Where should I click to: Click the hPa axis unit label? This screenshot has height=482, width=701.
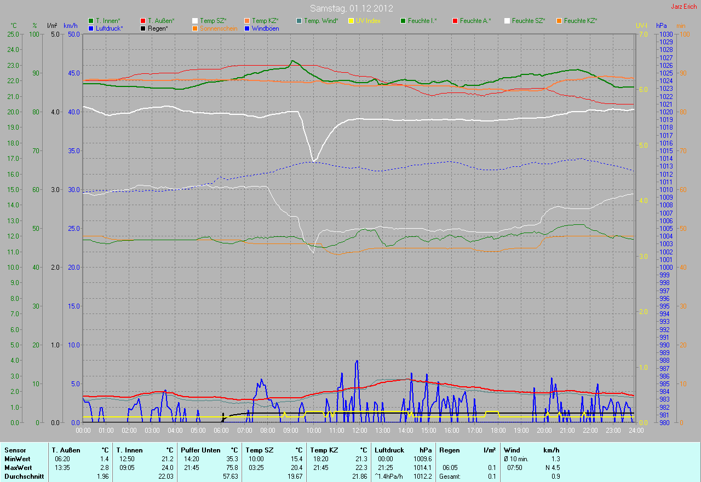661,26
